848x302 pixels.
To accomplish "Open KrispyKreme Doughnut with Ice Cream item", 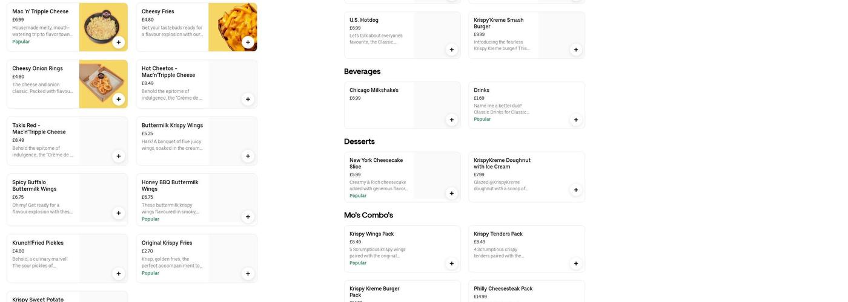I will pos(502,163).
